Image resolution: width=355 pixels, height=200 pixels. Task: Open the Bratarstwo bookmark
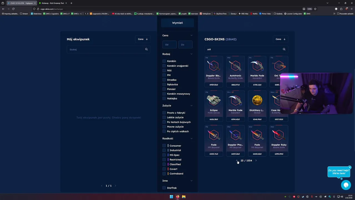(x=36, y=14)
